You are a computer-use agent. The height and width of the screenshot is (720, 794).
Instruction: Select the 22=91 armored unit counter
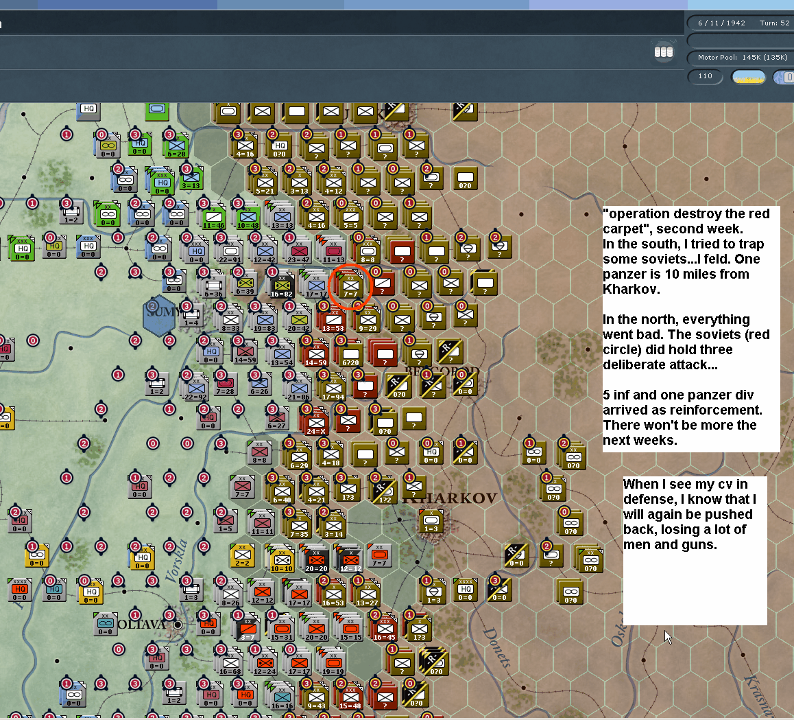[x=230, y=253]
